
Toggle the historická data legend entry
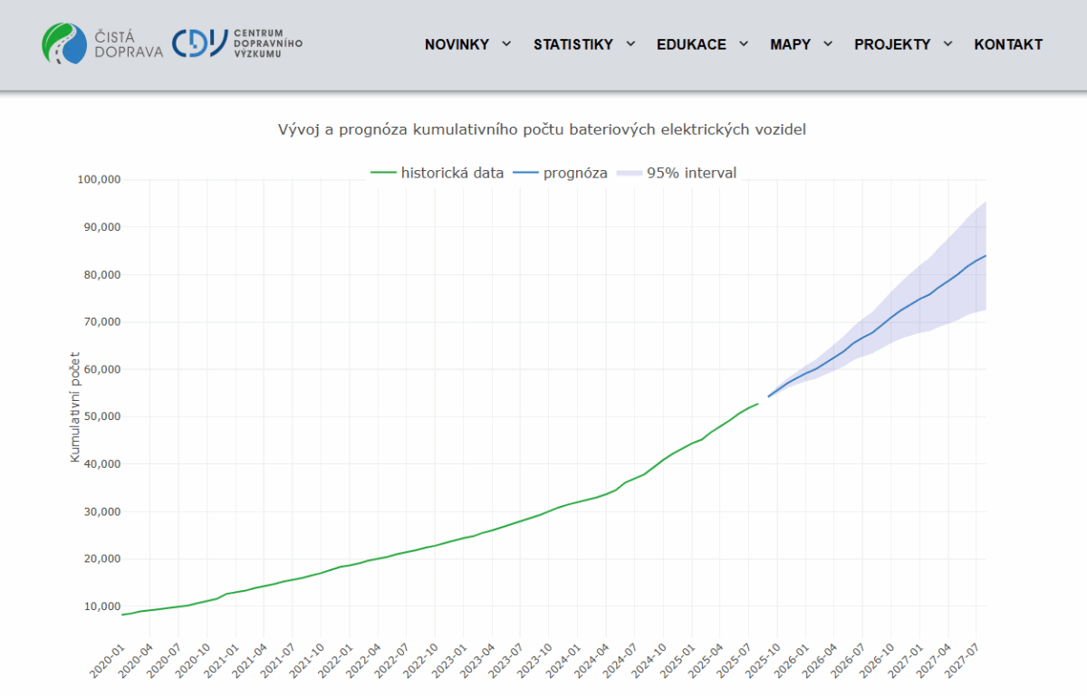(452, 173)
